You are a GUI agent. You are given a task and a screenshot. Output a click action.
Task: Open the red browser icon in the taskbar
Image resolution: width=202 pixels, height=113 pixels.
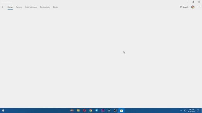pyautogui.click(x=84, y=110)
